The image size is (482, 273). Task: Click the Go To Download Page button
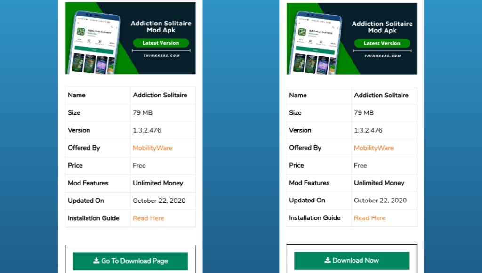[x=130, y=261]
